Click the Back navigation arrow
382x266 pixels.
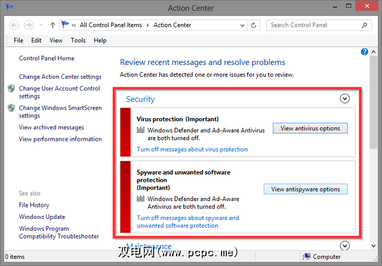click(14, 25)
